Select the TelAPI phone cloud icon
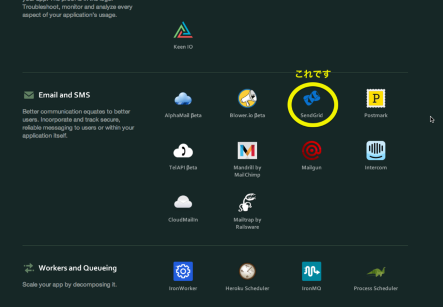 [183, 151]
